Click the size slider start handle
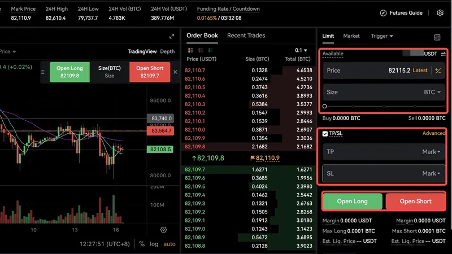Image resolution: width=452 pixels, height=254 pixels. click(324, 106)
